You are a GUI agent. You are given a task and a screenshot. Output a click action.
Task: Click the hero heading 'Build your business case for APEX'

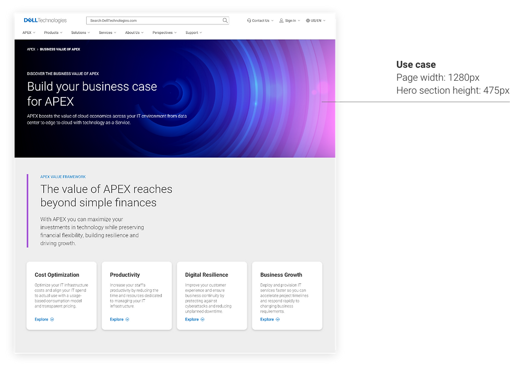[x=92, y=94]
